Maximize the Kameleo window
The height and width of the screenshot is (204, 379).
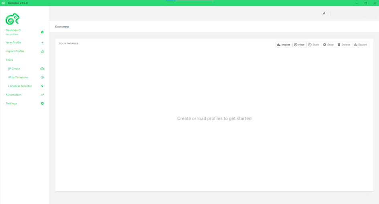pos(366,3)
